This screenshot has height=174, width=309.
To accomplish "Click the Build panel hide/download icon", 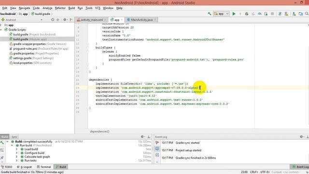I will [x=149, y=137].
